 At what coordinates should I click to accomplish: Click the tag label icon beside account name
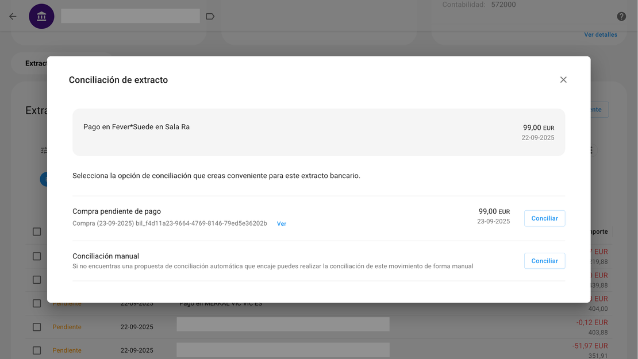pos(210,17)
